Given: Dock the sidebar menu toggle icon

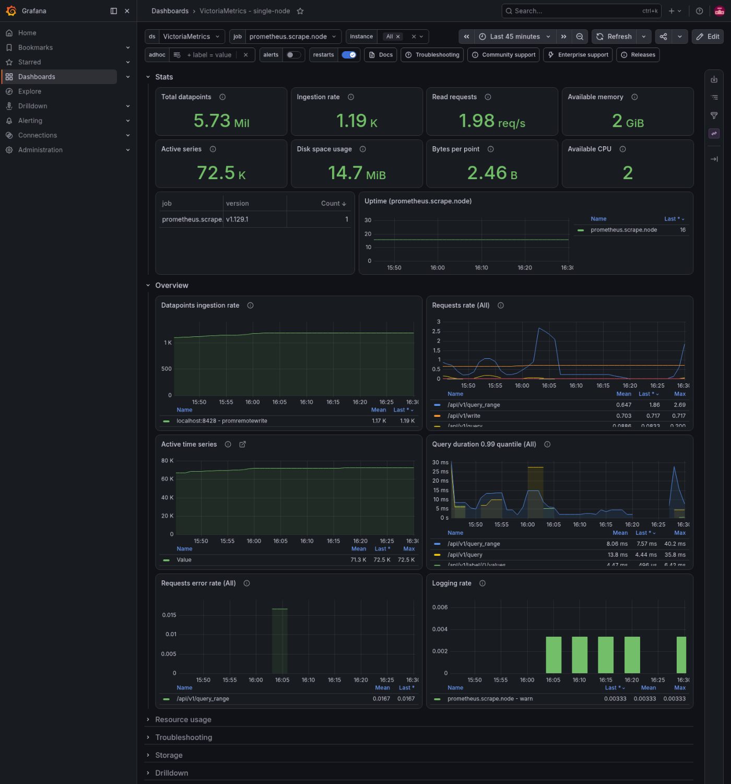Looking at the screenshot, I should point(114,11).
